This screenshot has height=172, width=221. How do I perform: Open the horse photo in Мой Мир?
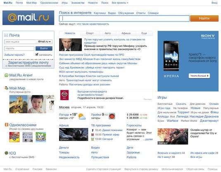(19, 104)
